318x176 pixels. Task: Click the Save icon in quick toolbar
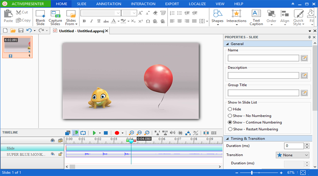(x=21, y=31)
